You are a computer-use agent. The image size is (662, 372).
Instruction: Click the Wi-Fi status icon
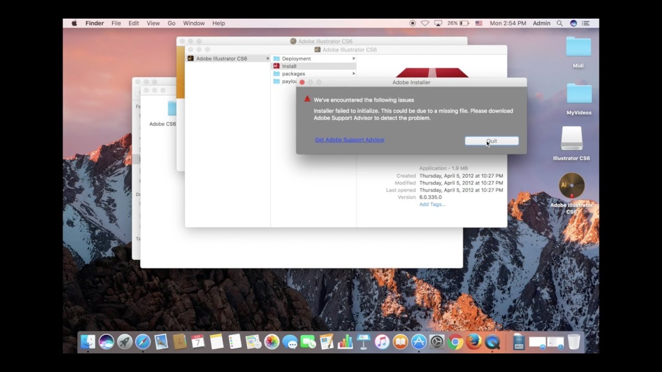pos(425,23)
